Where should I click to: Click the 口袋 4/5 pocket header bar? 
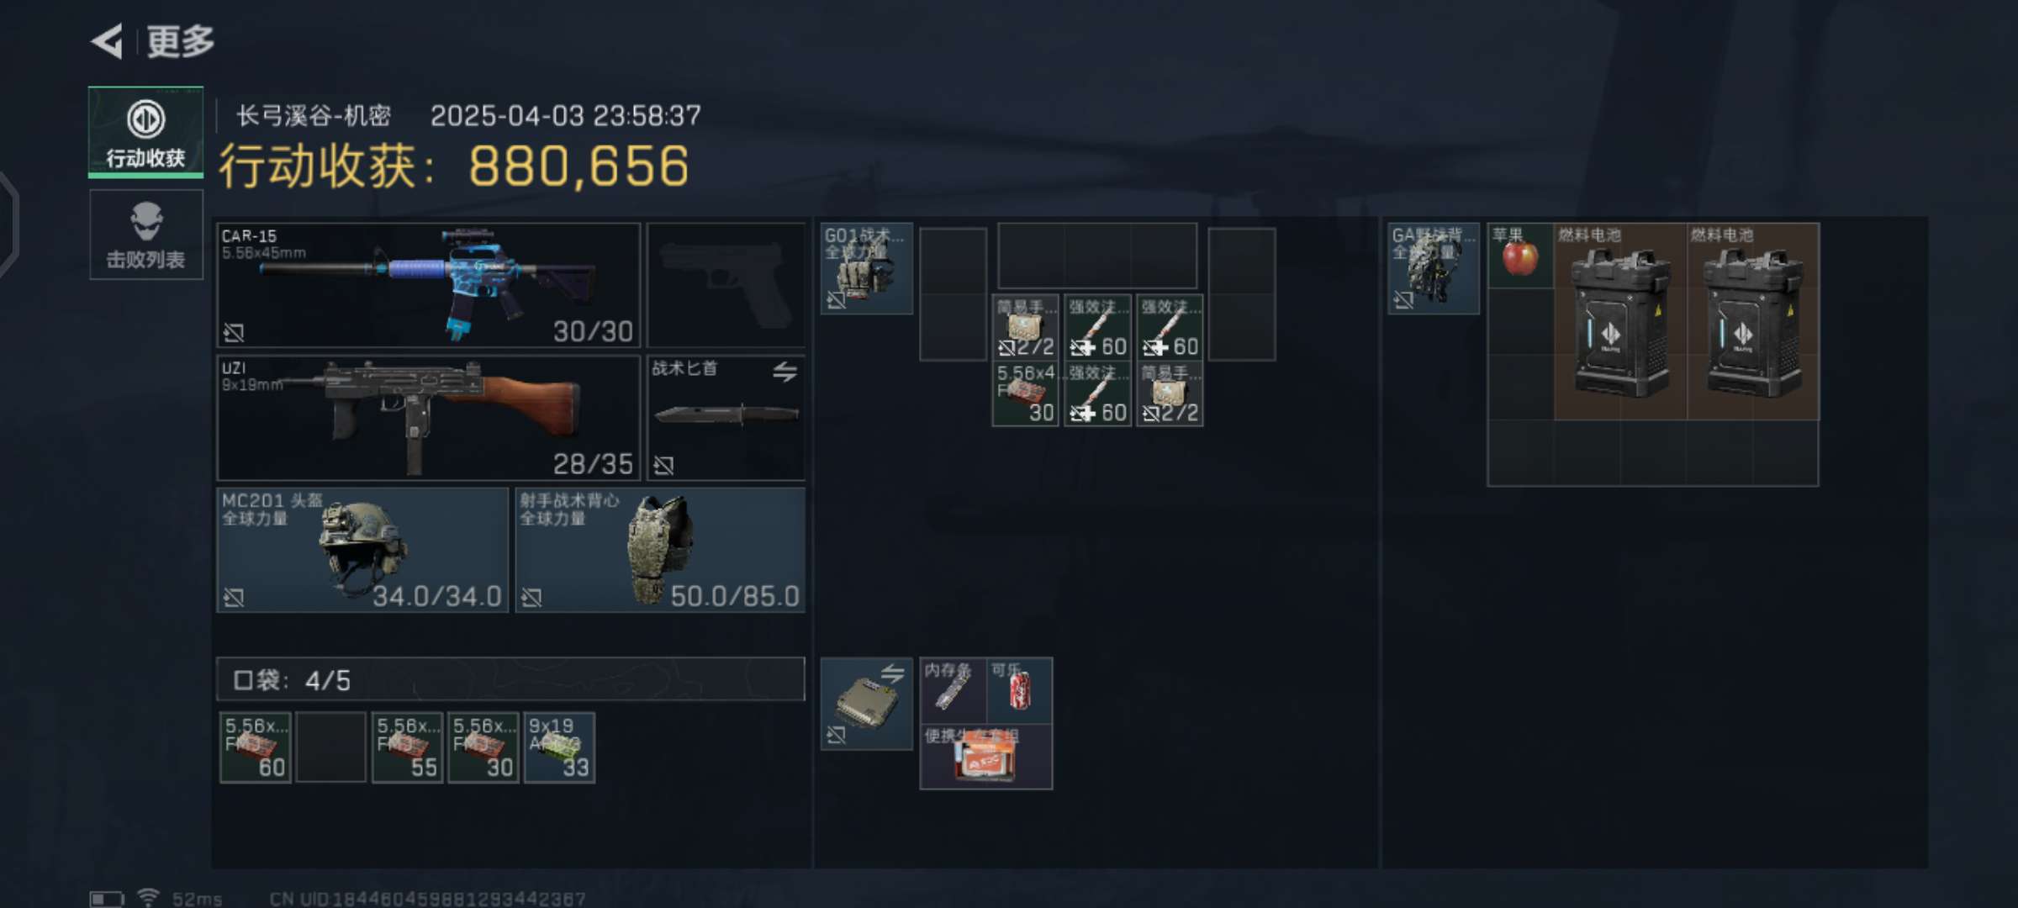pos(510,679)
